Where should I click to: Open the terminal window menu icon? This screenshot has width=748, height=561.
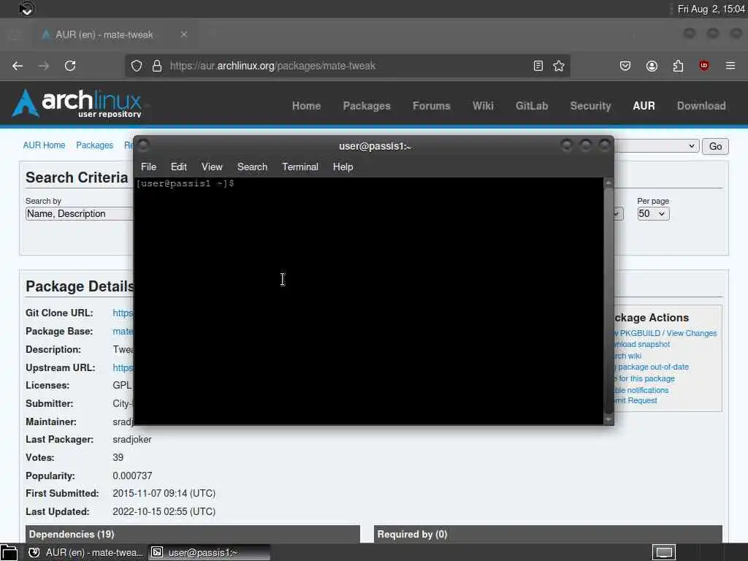click(x=143, y=145)
